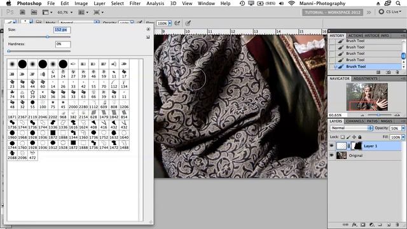Screen dimensions: 407x229
Task: Select the brush preset labeled 134
Action: coord(124,84)
